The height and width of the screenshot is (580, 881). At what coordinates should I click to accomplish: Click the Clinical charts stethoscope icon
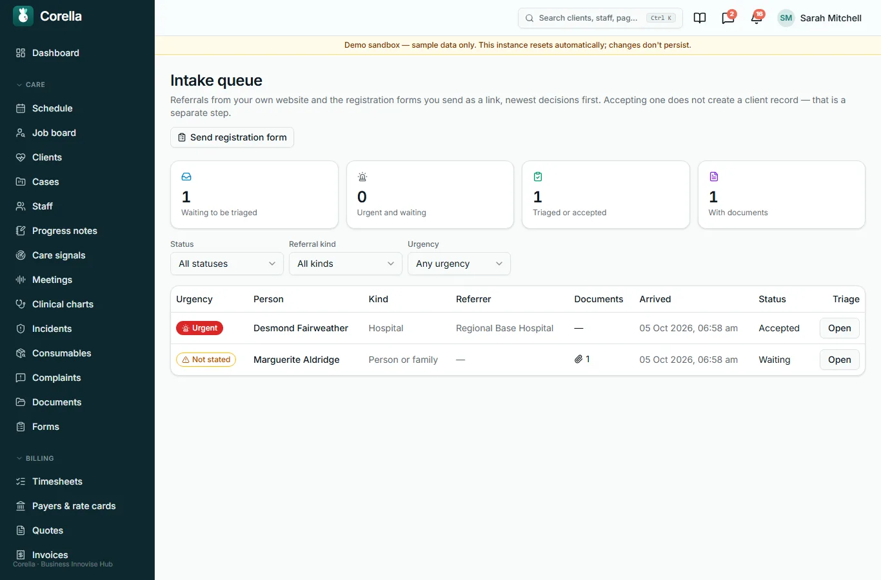coord(21,304)
